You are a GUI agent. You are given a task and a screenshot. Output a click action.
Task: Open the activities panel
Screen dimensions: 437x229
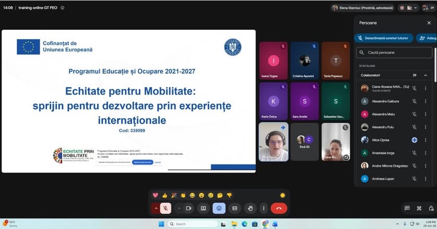click(x=419, y=208)
